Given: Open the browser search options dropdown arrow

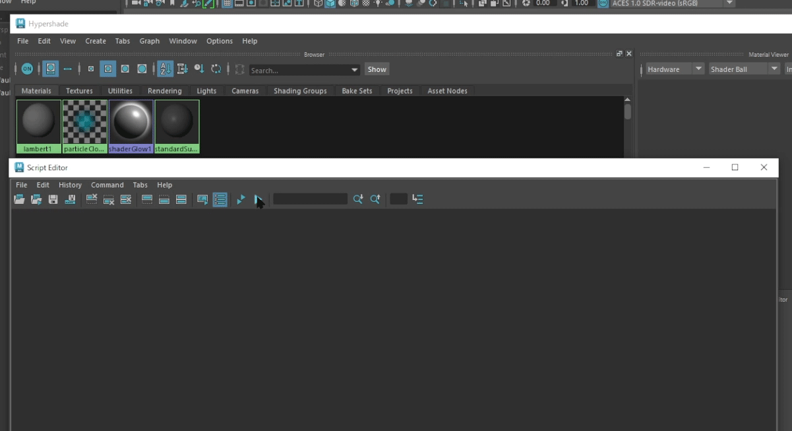Looking at the screenshot, I should tap(355, 70).
